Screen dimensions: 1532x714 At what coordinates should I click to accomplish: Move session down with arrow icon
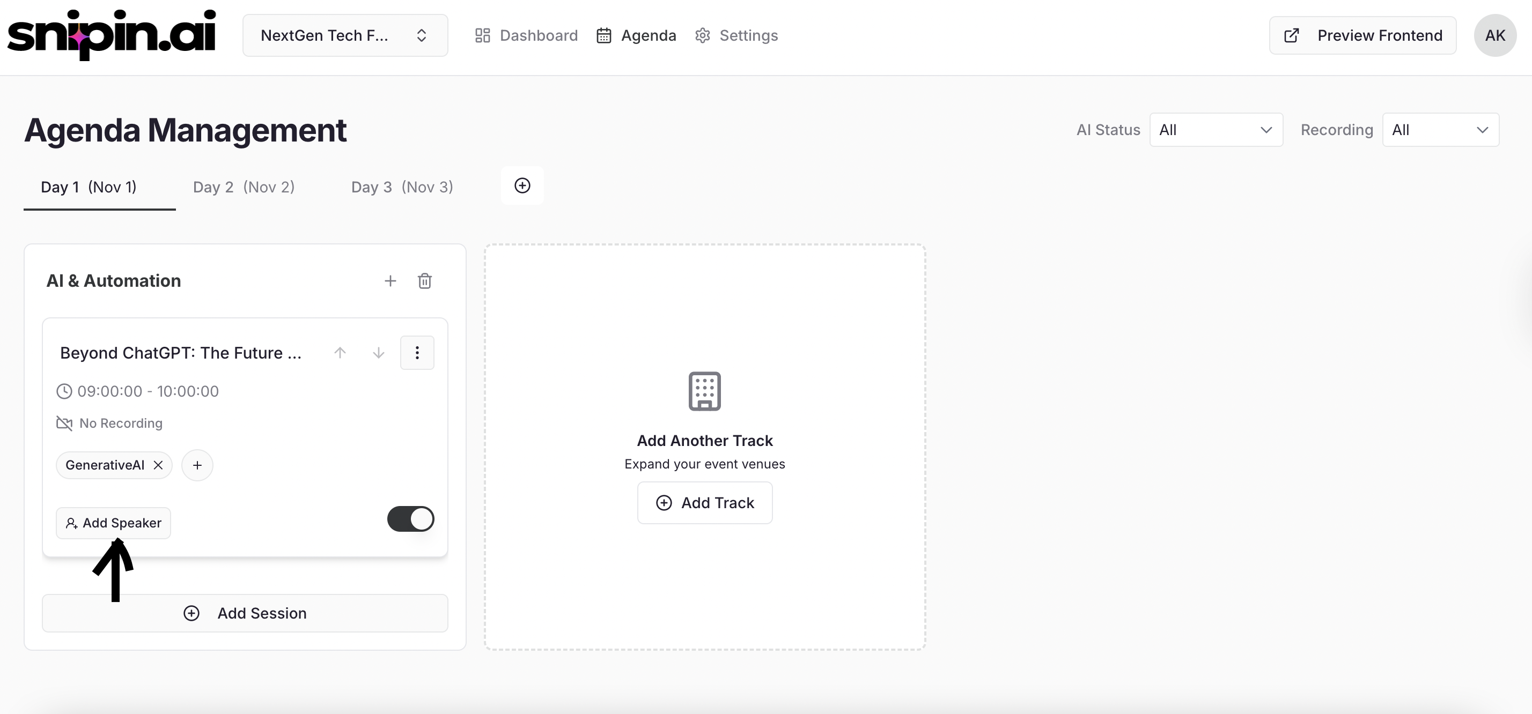(x=378, y=353)
